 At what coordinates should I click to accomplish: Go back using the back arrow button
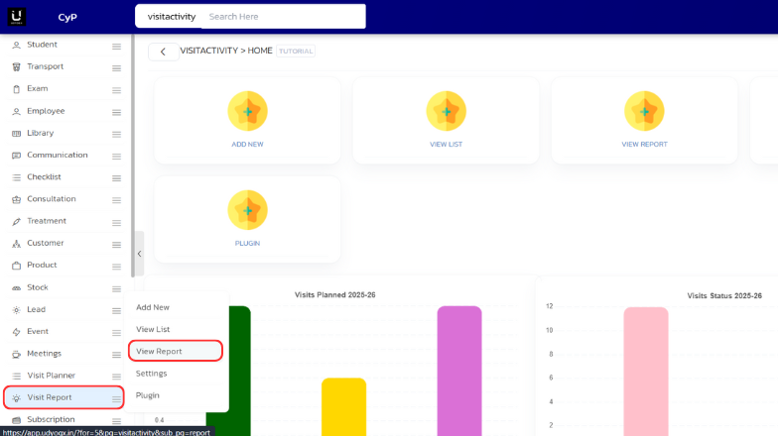click(x=164, y=52)
